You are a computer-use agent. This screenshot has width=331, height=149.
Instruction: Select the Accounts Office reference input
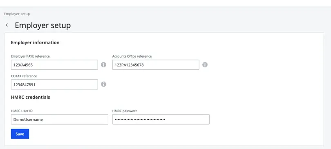tap(156, 65)
